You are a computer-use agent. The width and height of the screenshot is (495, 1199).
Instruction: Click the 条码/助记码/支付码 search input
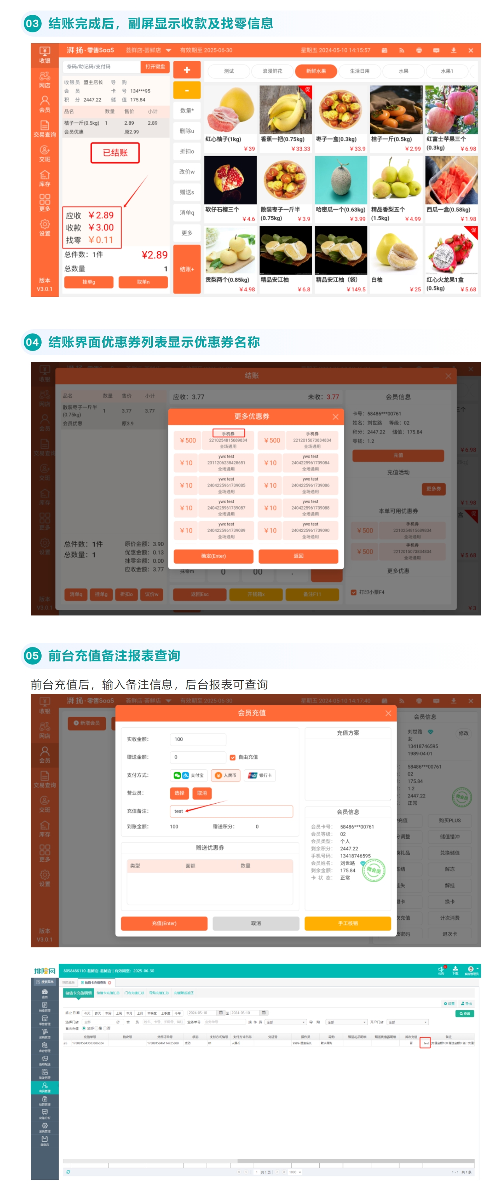pyautogui.click(x=102, y=67)
